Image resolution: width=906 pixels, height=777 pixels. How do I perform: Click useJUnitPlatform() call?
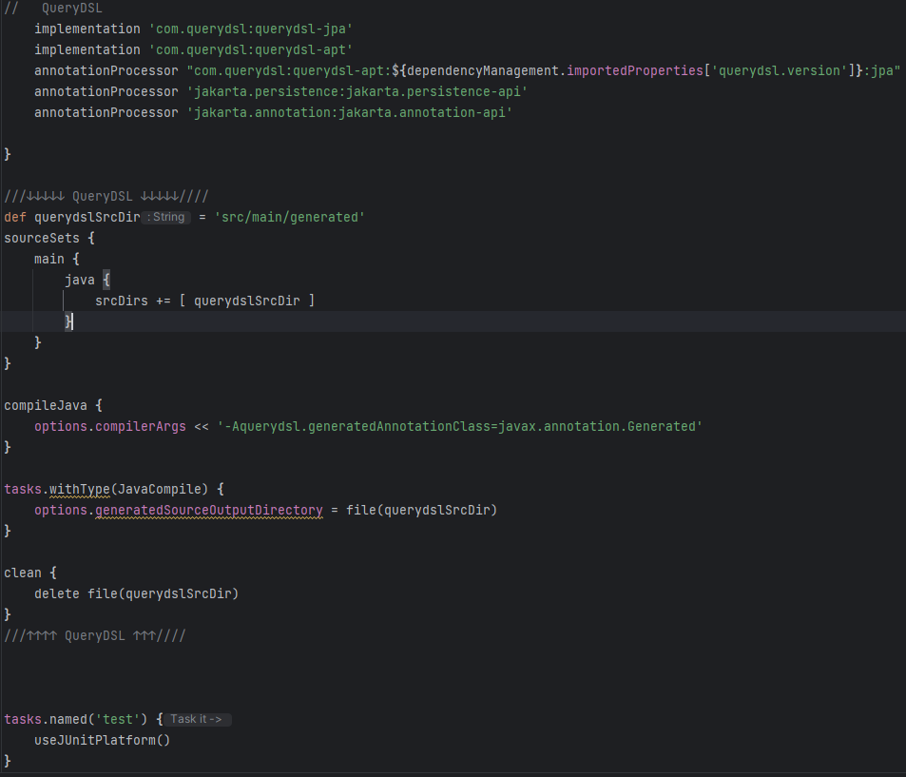103,740
